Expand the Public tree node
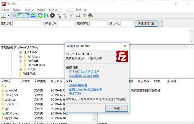Image resolution: width=194 pixels, height=124 pixels. tap(20, 69)
